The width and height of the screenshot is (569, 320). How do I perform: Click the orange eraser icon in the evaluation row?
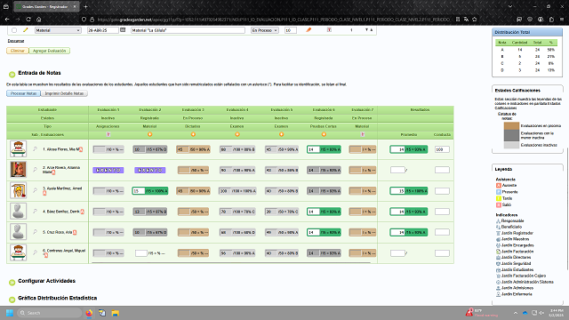tap(309, 30)
